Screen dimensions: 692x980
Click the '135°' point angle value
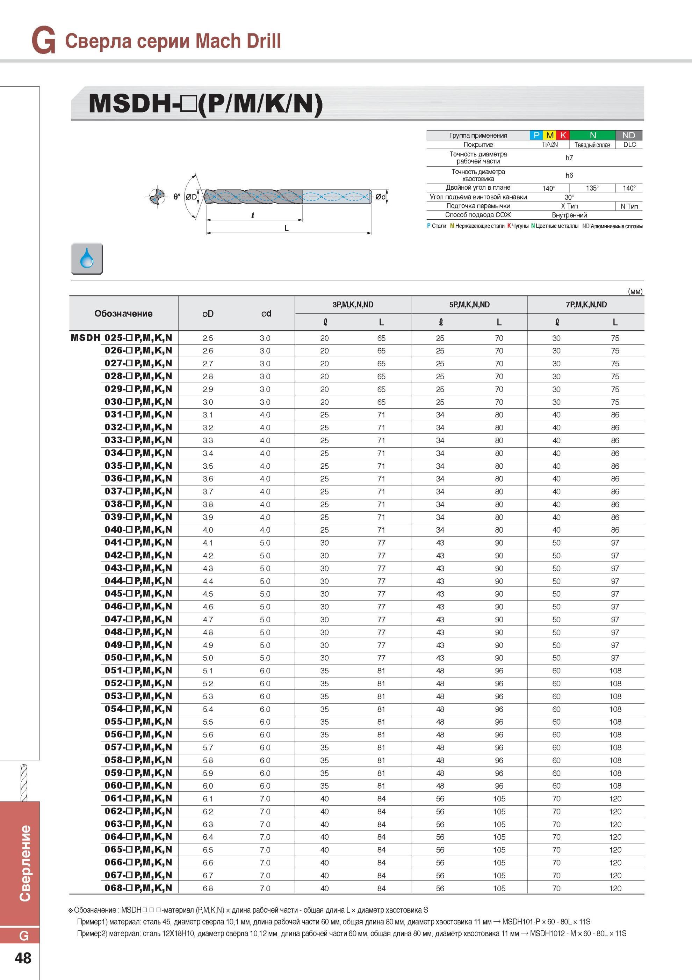coord(592,188)
